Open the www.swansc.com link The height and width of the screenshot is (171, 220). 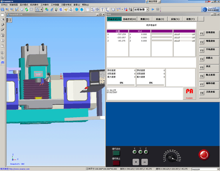coord(19,169)
